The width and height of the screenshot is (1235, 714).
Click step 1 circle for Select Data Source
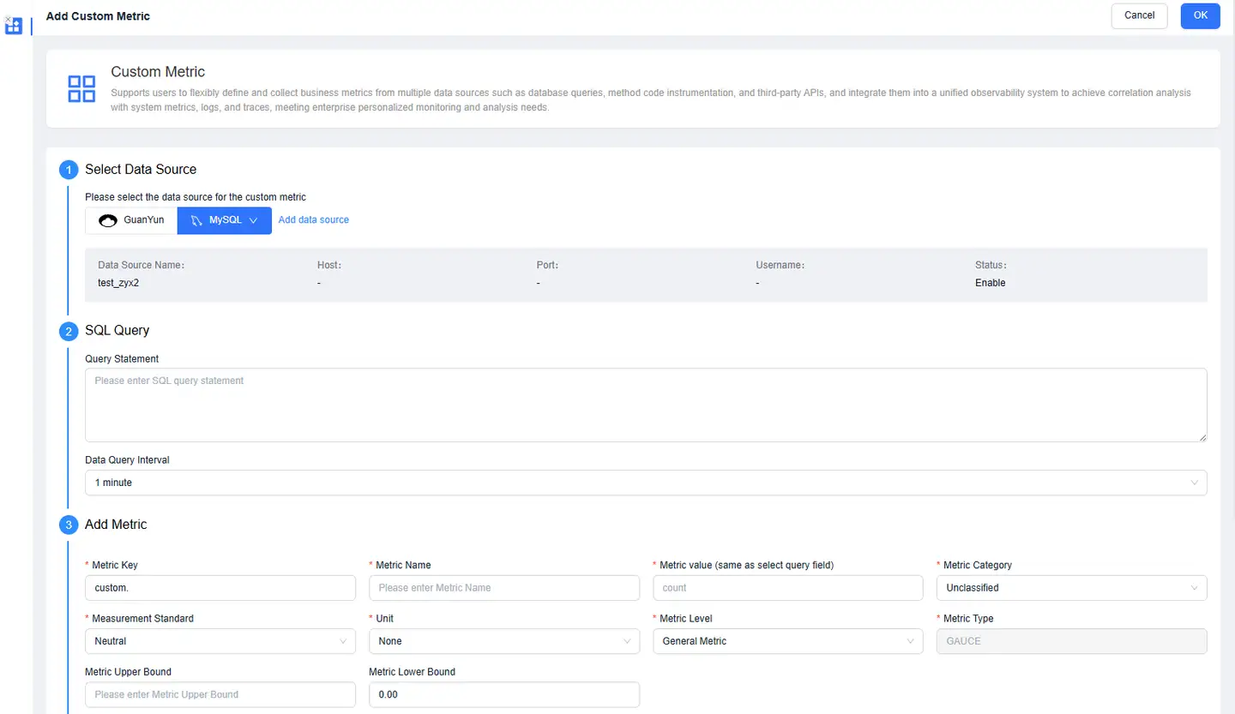coord(69,170)
